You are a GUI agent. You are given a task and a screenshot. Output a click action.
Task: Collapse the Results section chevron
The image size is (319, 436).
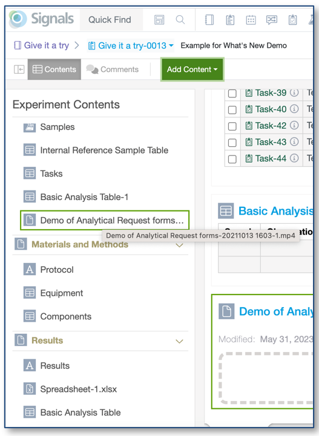click(x=180, y=341)
